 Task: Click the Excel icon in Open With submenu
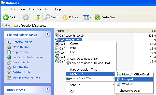(119, 74)
